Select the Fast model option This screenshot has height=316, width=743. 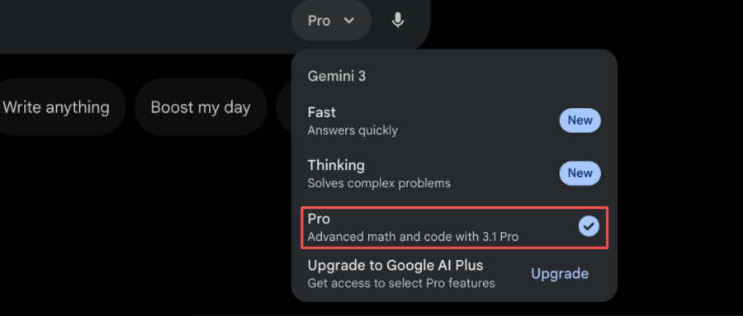pos(454,120)
